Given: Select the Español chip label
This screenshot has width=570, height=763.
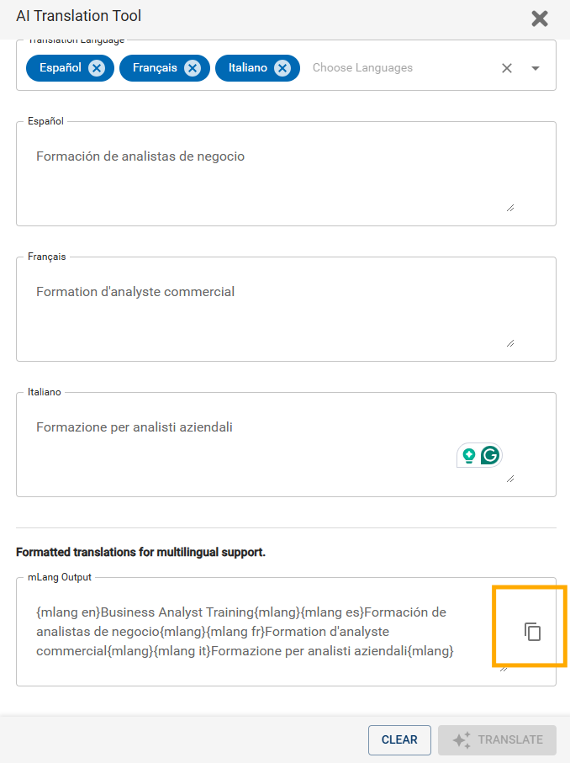Looking at the screenshot, I should [x=61, y=67].
